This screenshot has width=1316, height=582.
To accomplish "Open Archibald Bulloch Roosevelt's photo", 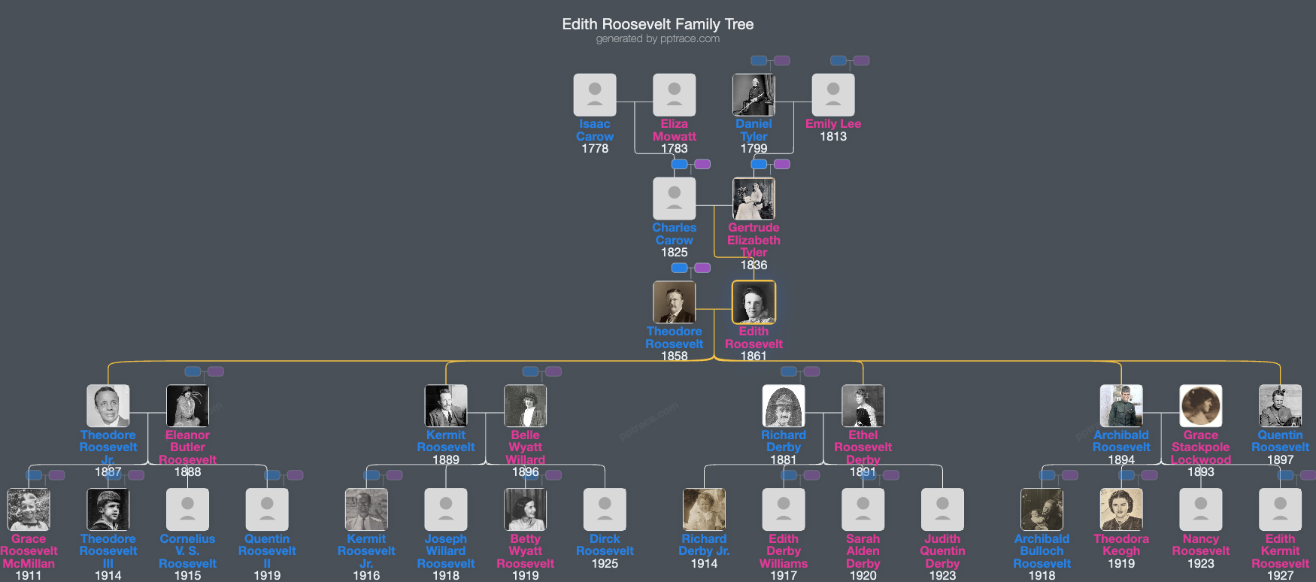I will (x=1042, y=510).
